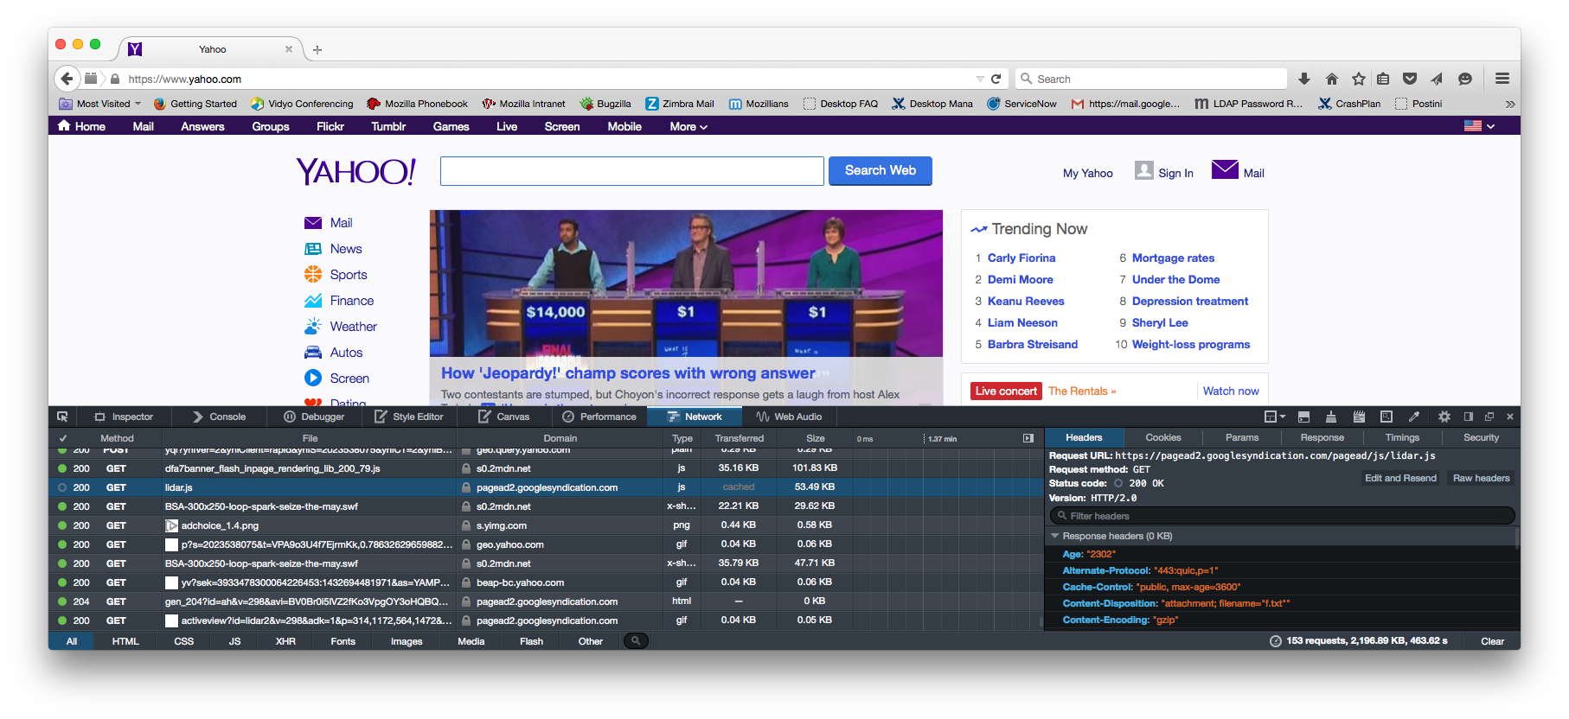Open DevTools settings gear
This screenshot has height=719, width=1569.
pyautogui.click(x=1444, y=417)
